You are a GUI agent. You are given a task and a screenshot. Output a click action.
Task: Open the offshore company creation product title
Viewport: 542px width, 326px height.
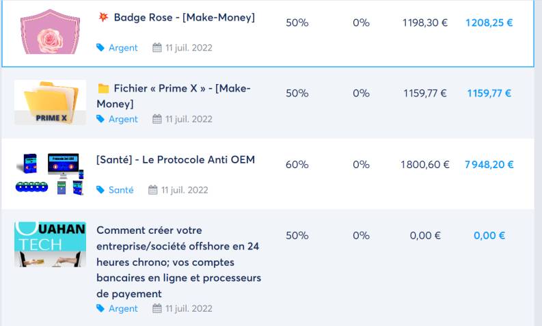[178, 262]
